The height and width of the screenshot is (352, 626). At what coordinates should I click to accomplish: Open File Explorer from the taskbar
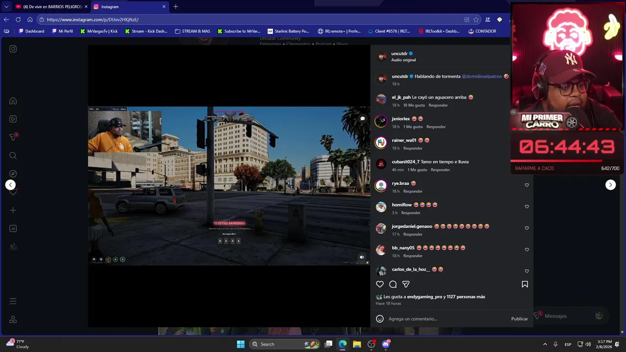pos(357,344)
